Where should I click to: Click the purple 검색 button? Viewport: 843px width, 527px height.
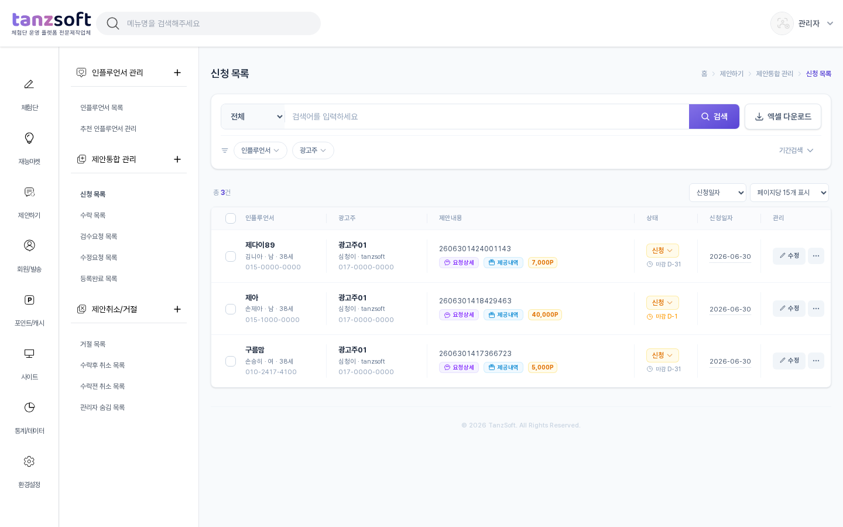(x=714, y=117)
